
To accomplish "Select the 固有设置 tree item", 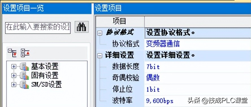I will point(45,75).
